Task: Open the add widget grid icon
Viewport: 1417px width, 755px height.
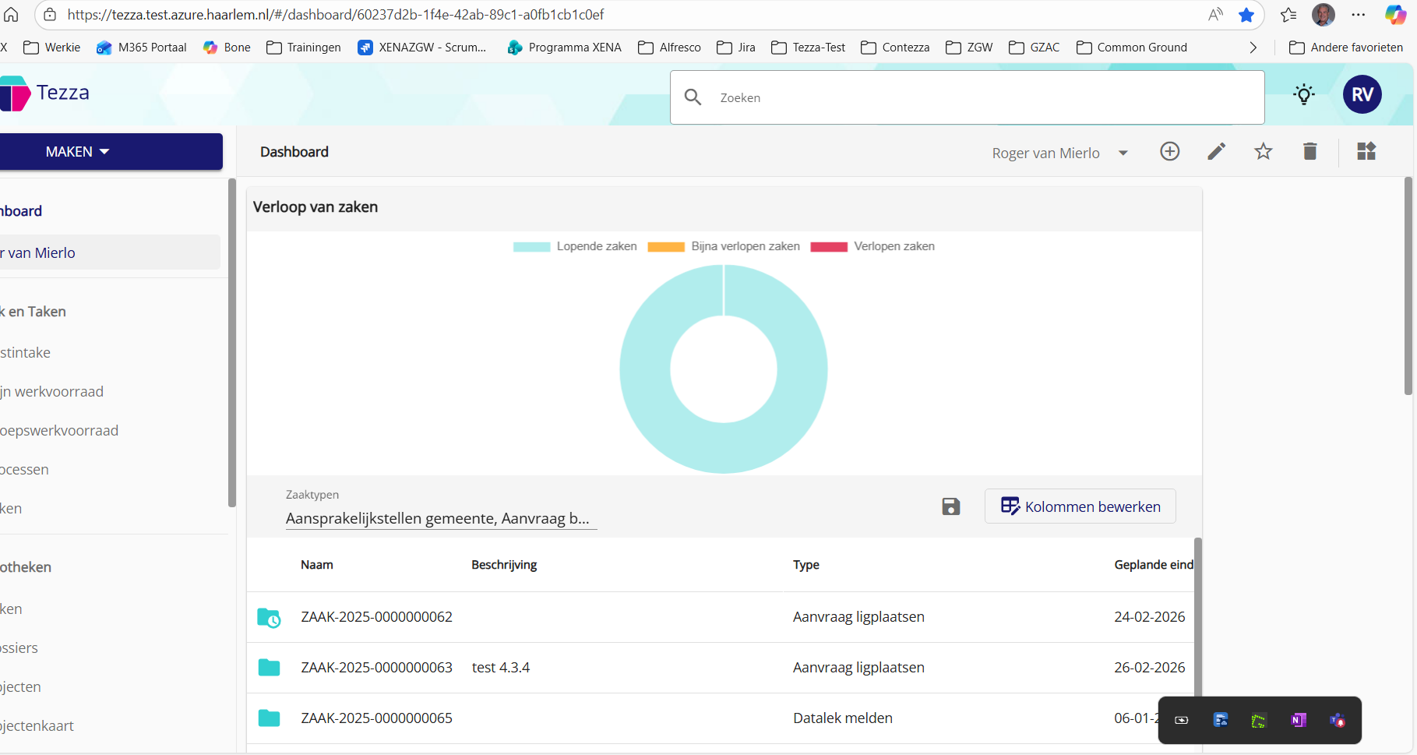Action: [x=1366, y=152]
